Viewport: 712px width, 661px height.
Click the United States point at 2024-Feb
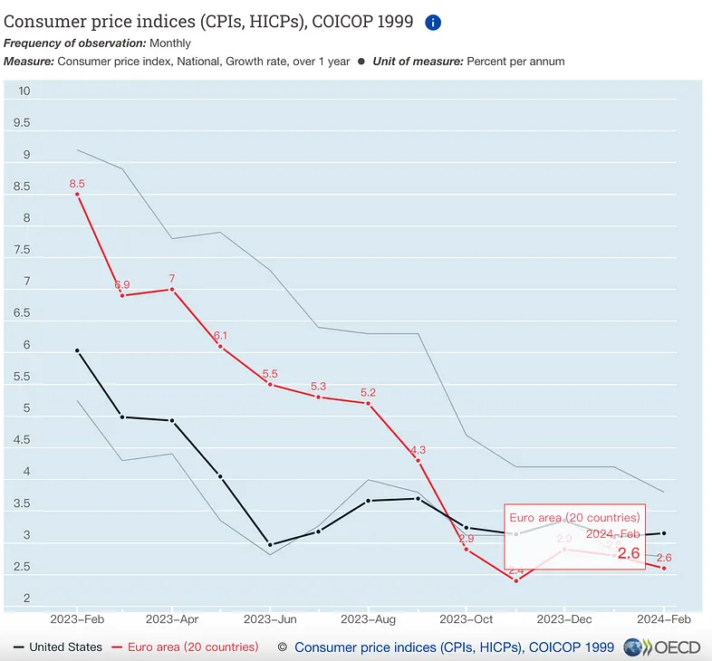pos(664,533)
